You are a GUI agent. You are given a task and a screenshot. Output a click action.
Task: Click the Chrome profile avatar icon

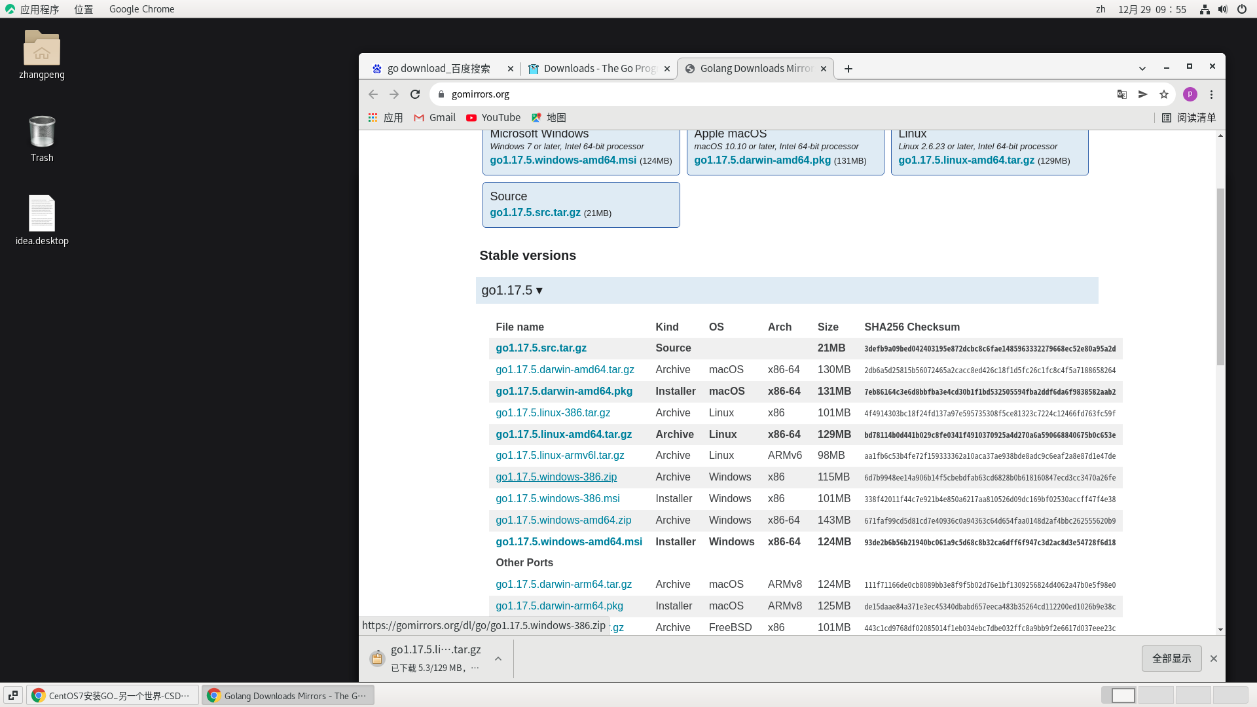1190,93
